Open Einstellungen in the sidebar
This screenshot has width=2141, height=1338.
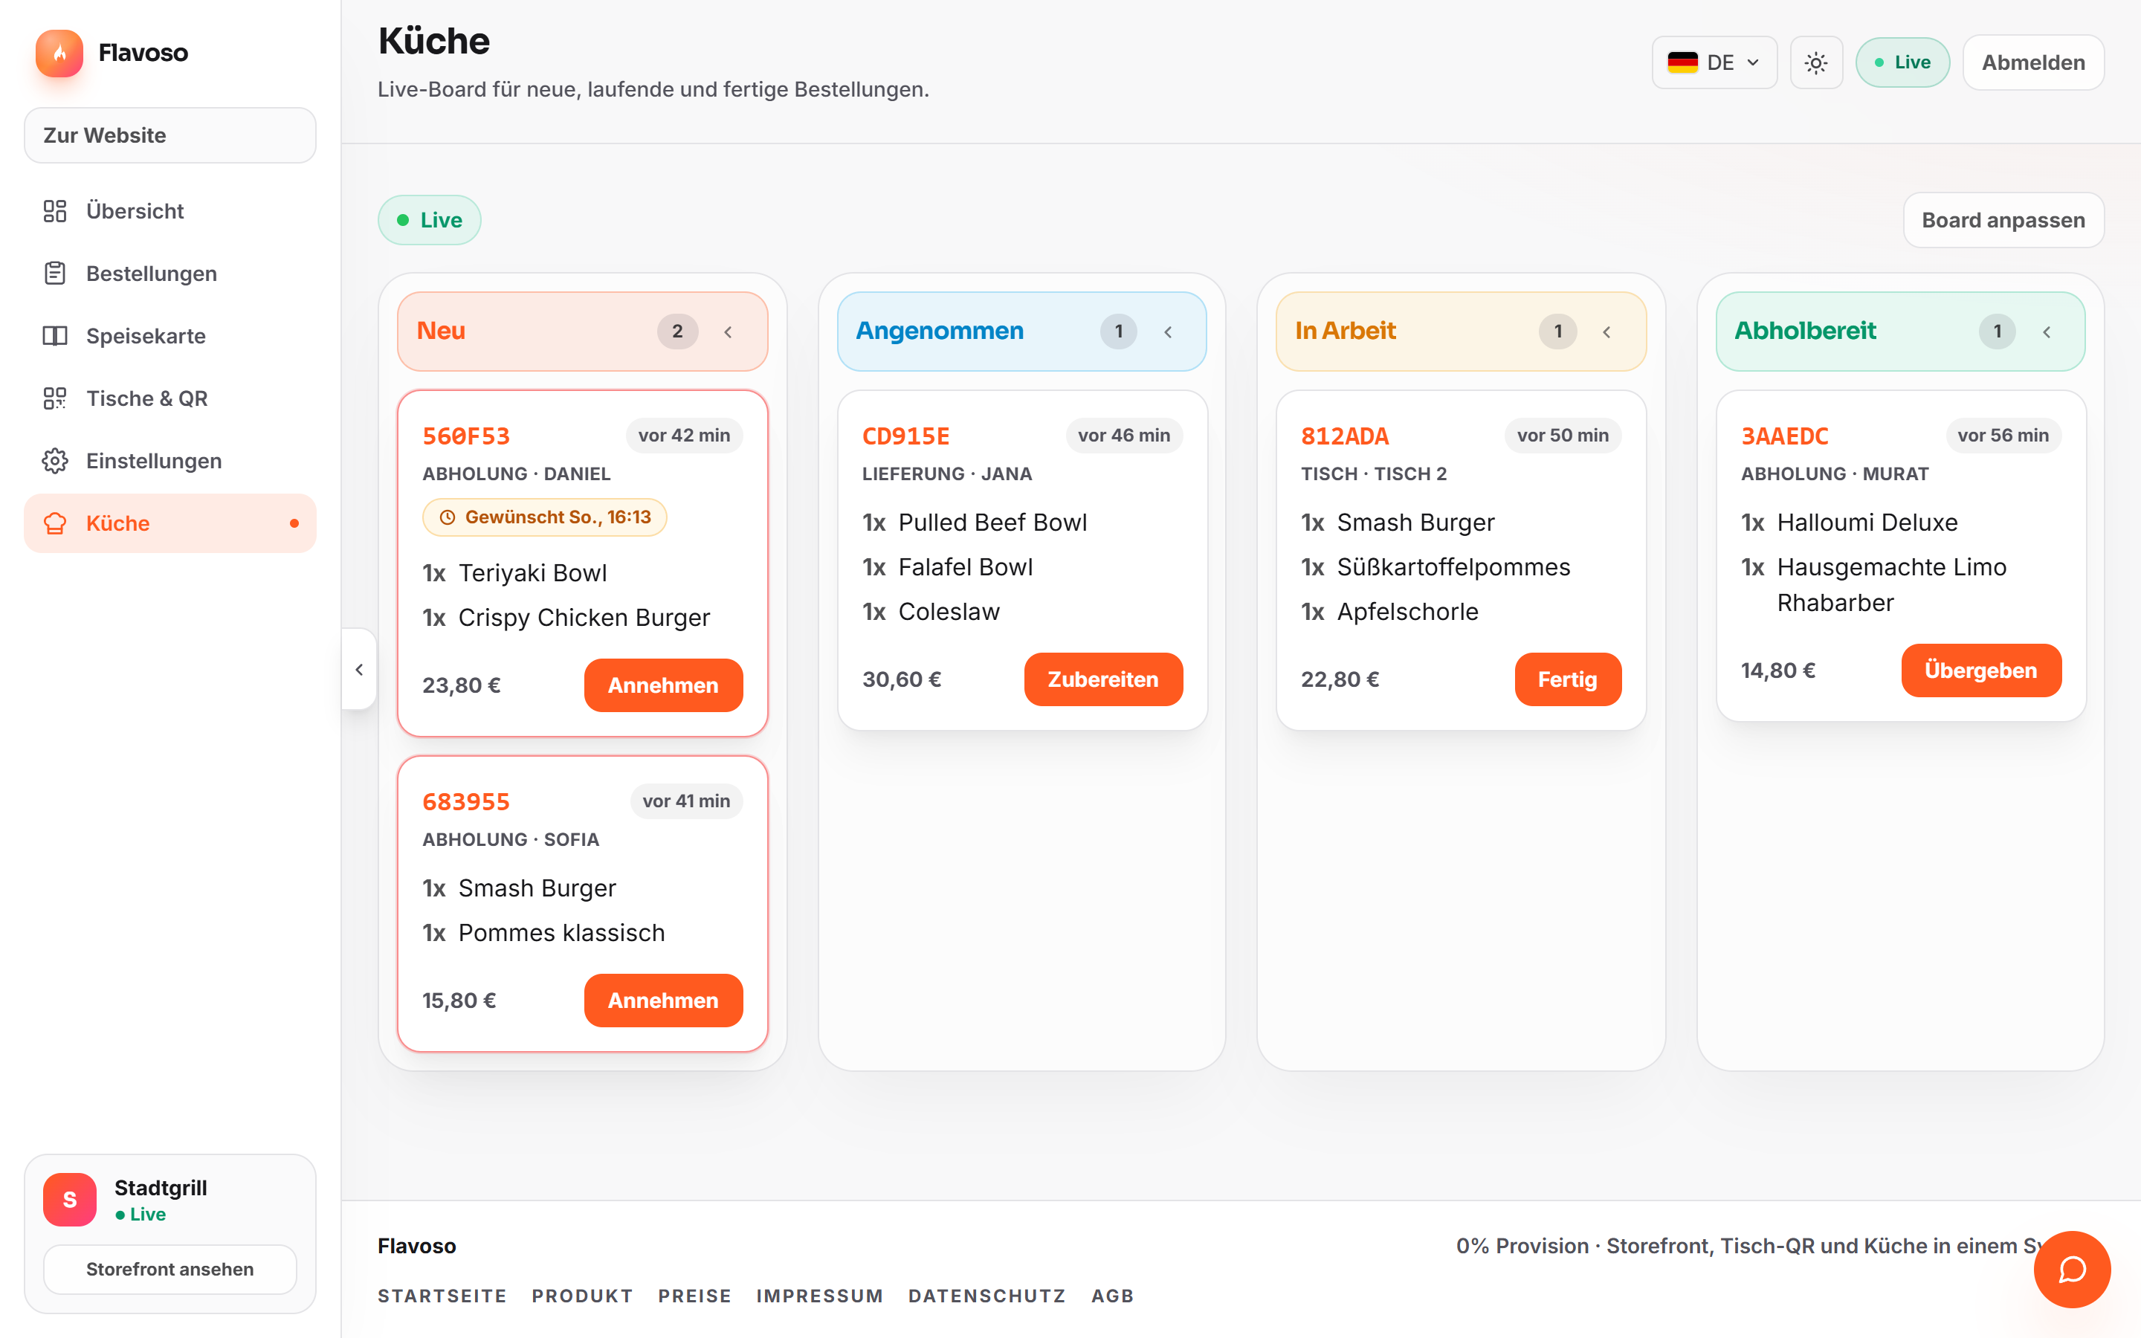(169, 460)
